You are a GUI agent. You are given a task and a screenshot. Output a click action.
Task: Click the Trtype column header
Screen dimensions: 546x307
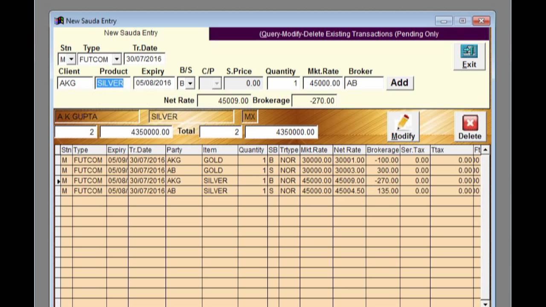tap(289, 150)
